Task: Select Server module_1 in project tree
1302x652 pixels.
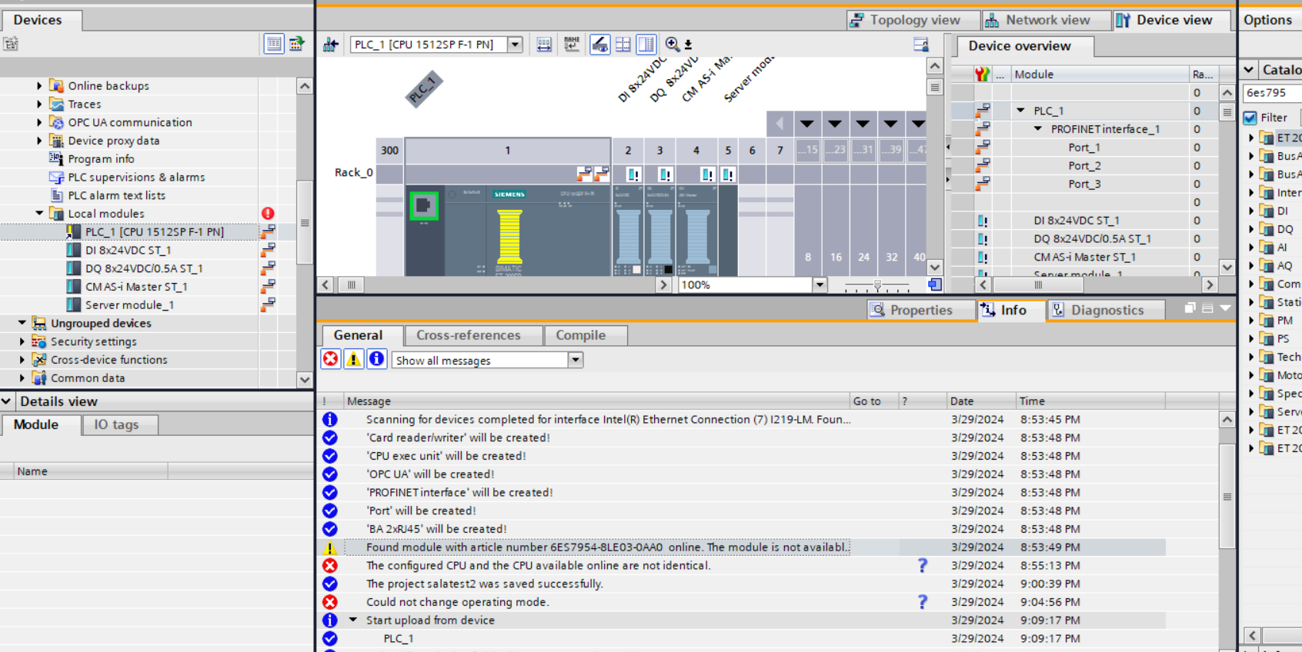Action: (129, 305)
